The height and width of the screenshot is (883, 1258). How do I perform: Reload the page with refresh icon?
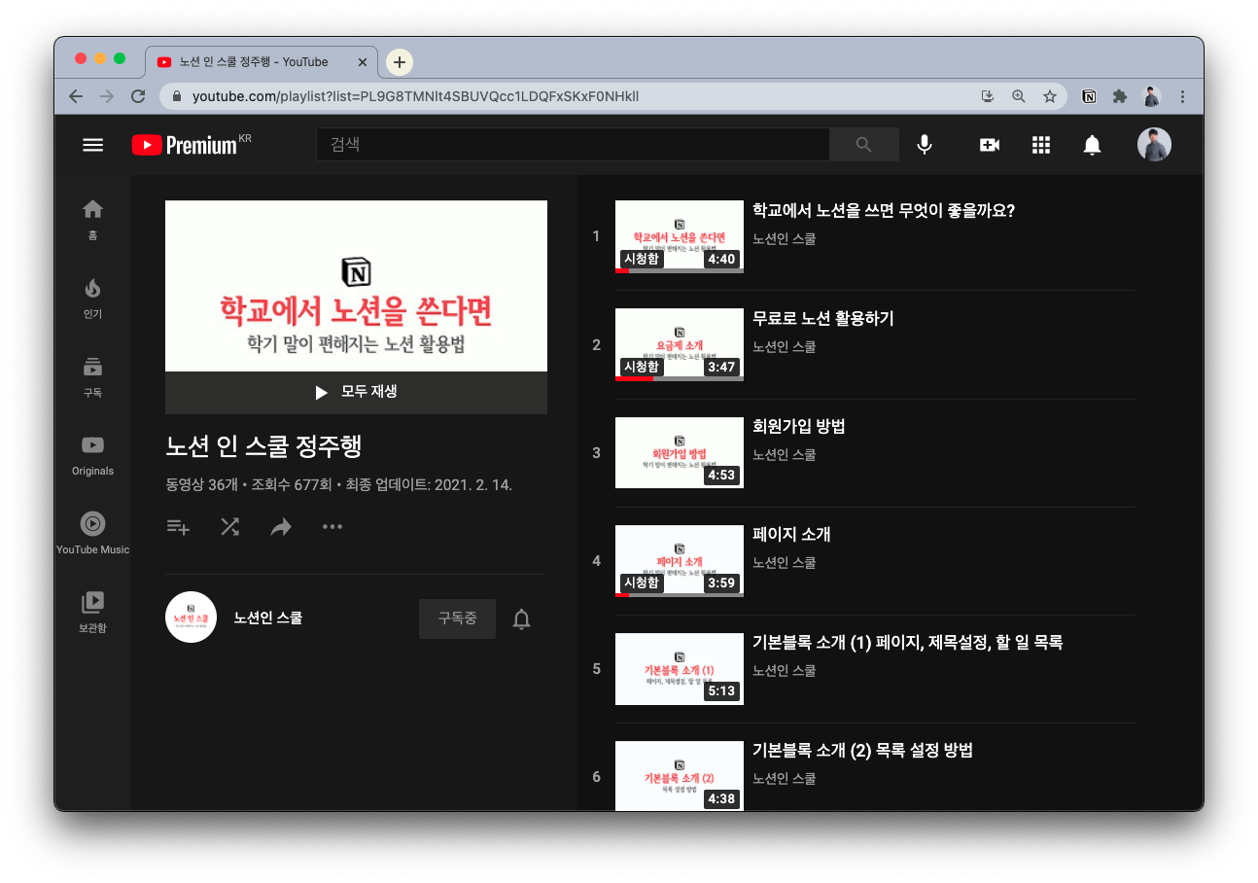138,96
